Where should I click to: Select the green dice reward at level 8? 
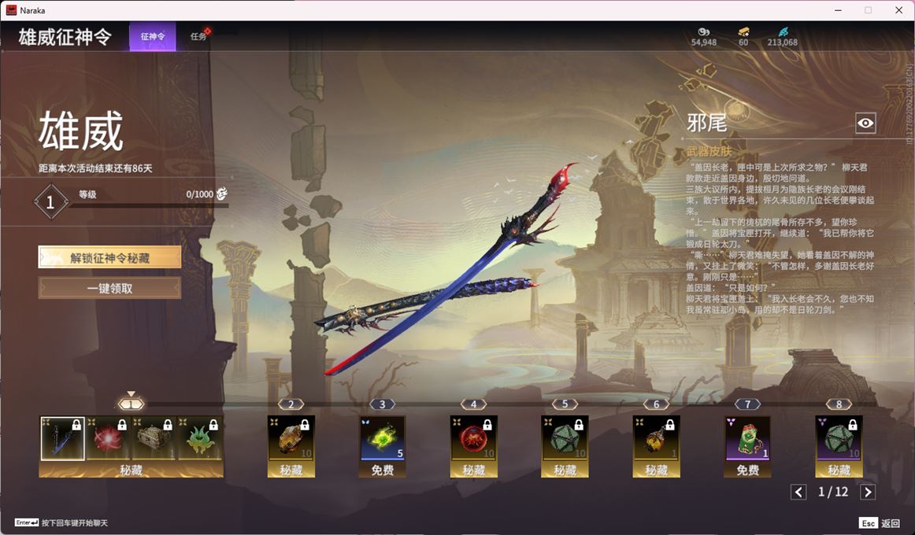pyautogui.click(x=839, y=438)
